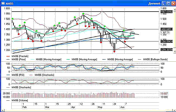Image resolution: width=176 pixels, height=112 pixels.
Task: Select the dark blue Moving Average legend entry
Action: 118,59
